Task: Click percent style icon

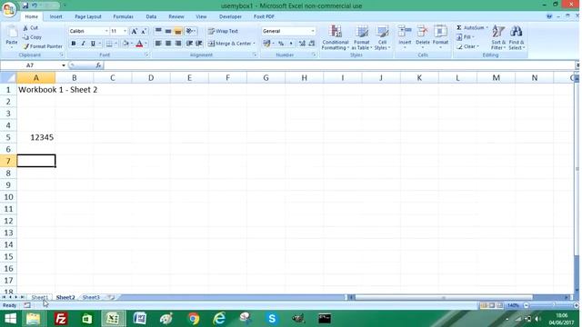Action: (281, 44)
